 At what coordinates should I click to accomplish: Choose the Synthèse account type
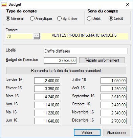[x=67, y=19]
